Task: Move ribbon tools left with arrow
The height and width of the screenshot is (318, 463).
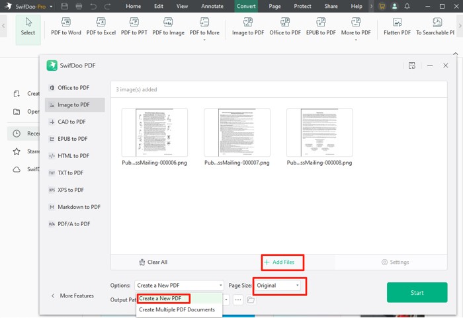Action: click(x=3, y=26)
